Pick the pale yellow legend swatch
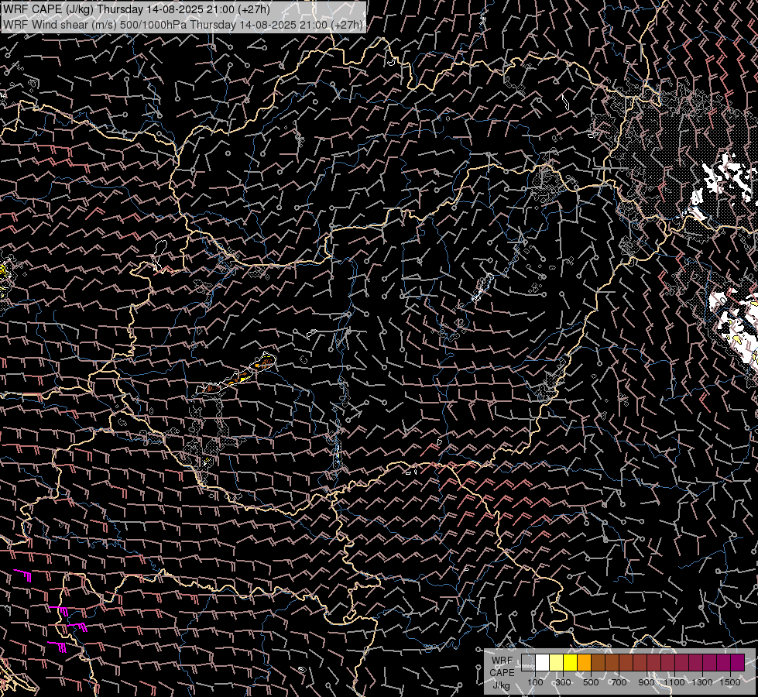Image resolution: width=758 pixels, height=697 pixels. [x=557, y=663]
